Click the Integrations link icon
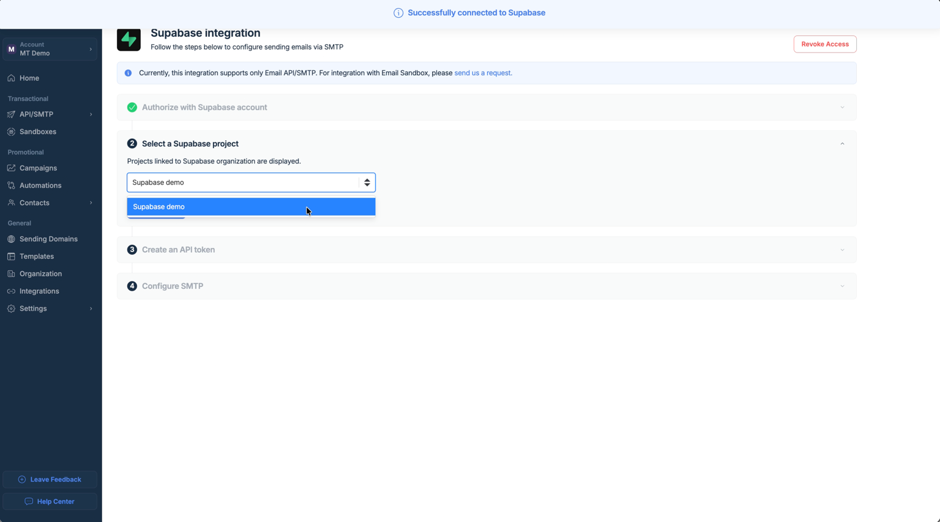Viewport: 940px width, 522px height. pos(11,291)
